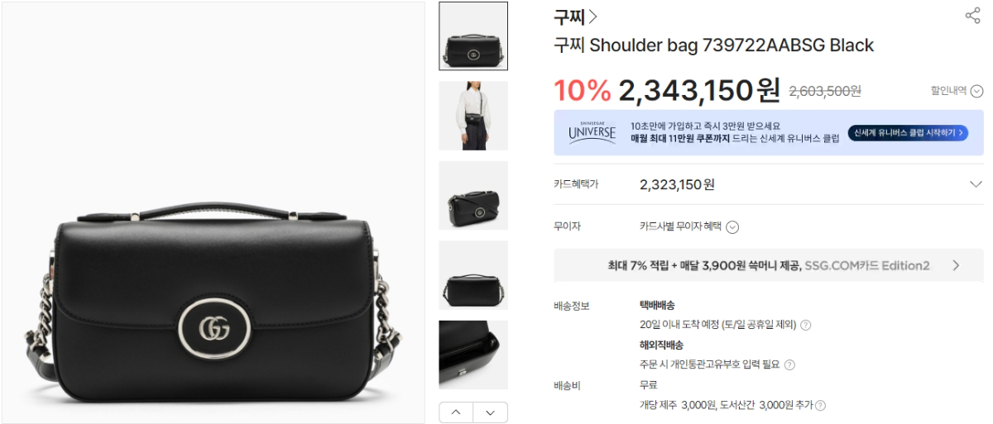993x424 pixels.
Task: Open SSG.COM카드 Edition2 promotion arrow
Action: [x=956, y=265]
